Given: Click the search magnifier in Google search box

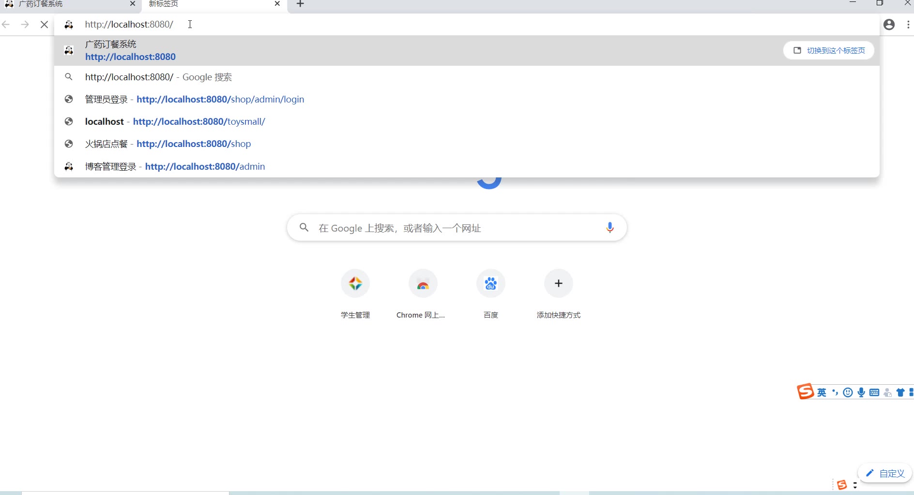Looking at the screenshot, I should coord(304,227).
